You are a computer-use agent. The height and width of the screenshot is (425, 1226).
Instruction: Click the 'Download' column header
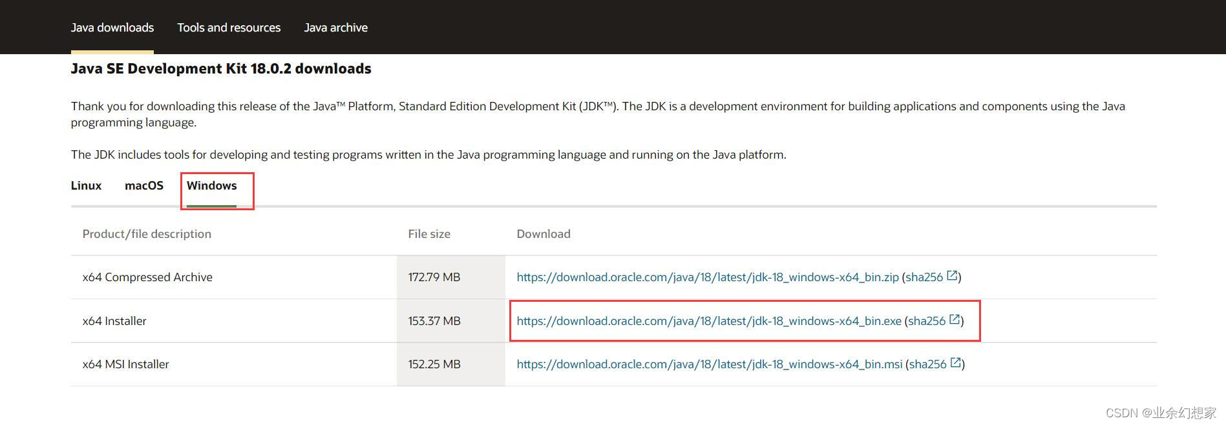pos(544,234)
